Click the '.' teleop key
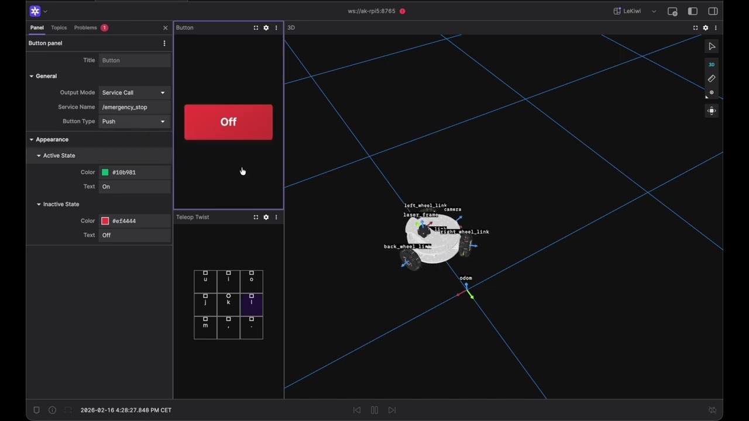This screenshot has width=749, height=421. pos(252,327)
